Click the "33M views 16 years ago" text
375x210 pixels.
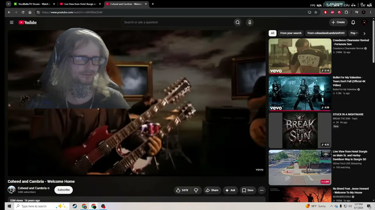tap(25, 200)
